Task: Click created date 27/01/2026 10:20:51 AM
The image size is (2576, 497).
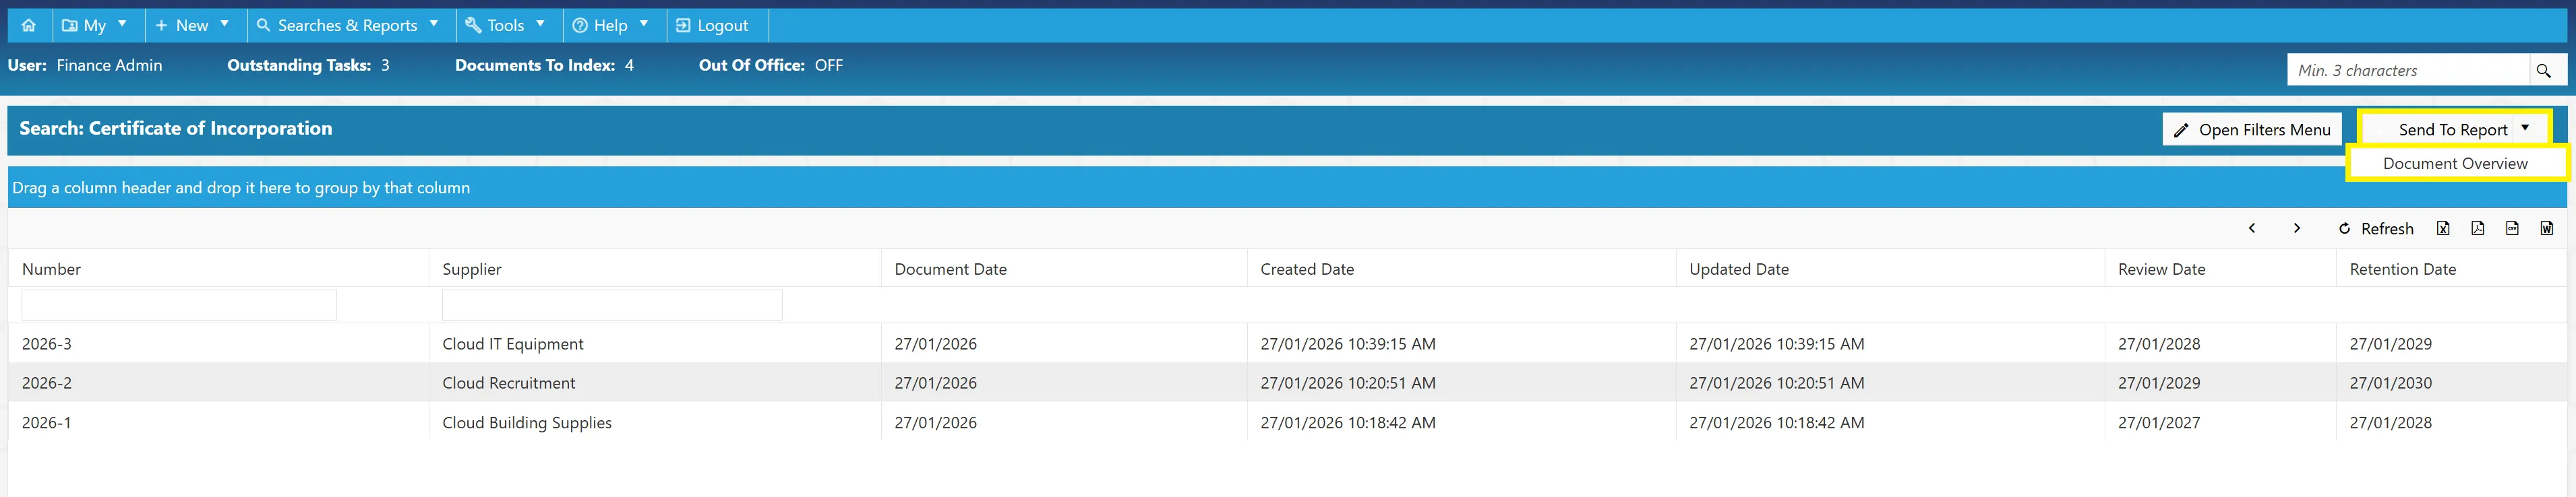Action: 1348,383
